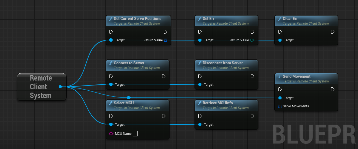Click the function icon on Connect to Server header
This screenshot has width=358, height=149.
coord(111,63)
